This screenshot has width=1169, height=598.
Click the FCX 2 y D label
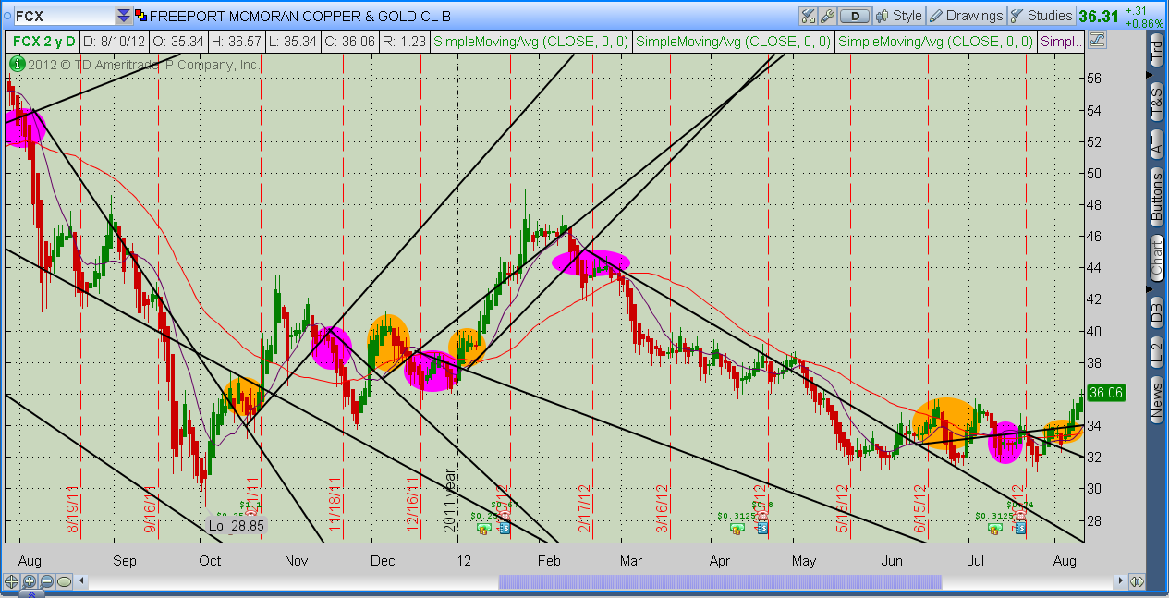pyautogui.click(x=43, y=41)
